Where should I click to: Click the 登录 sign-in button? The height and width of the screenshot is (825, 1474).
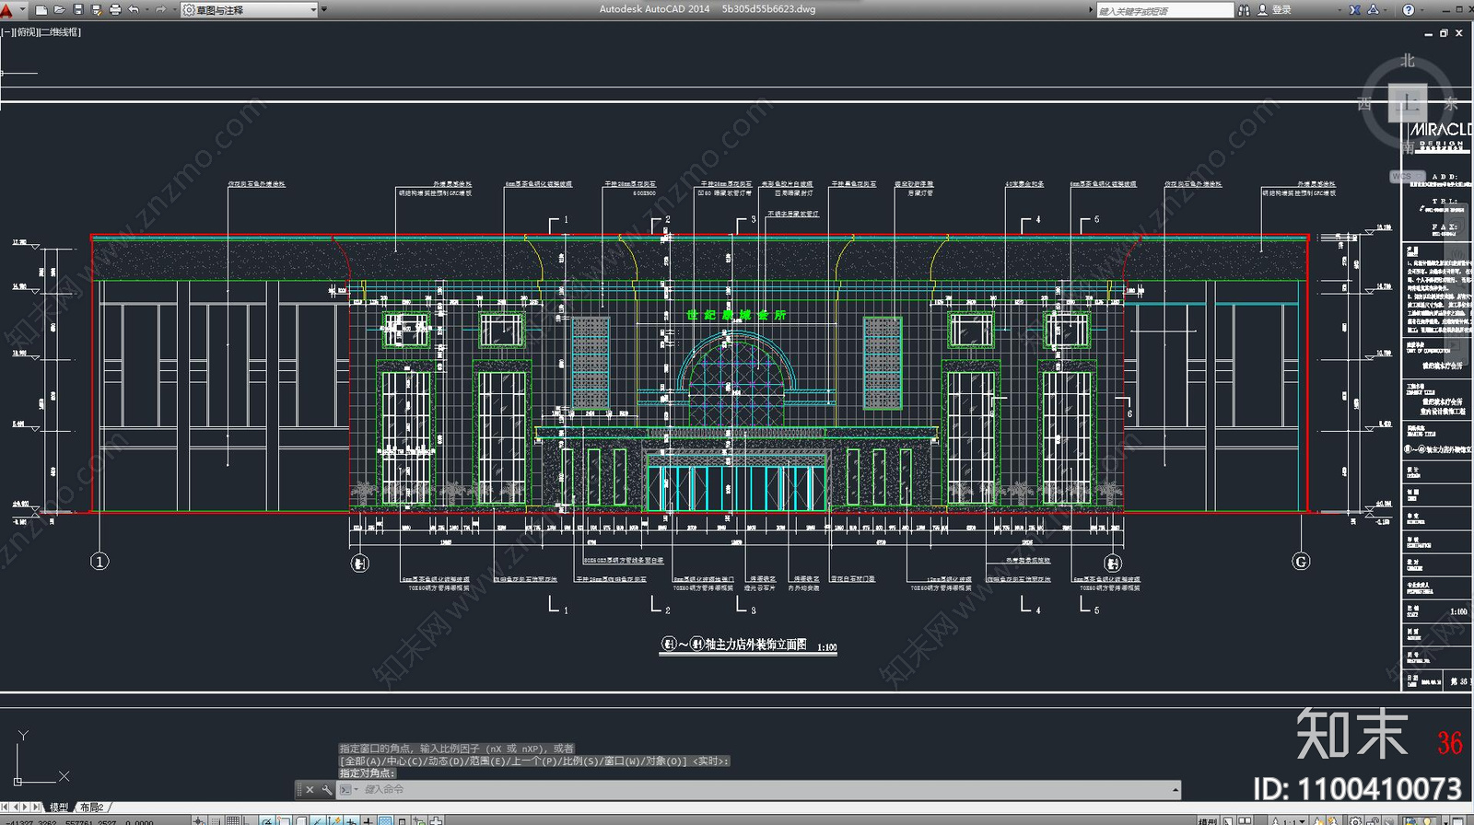point(1275,10)
